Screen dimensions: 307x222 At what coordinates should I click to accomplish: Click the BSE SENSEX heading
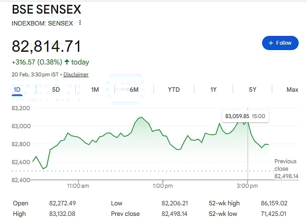tap(46, 10)
